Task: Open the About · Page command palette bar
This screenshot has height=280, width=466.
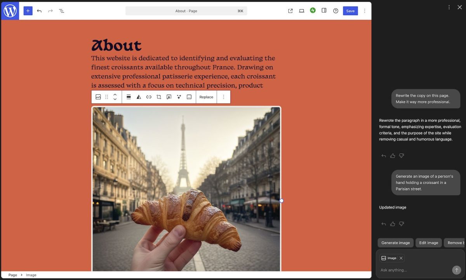Action: 186,11
